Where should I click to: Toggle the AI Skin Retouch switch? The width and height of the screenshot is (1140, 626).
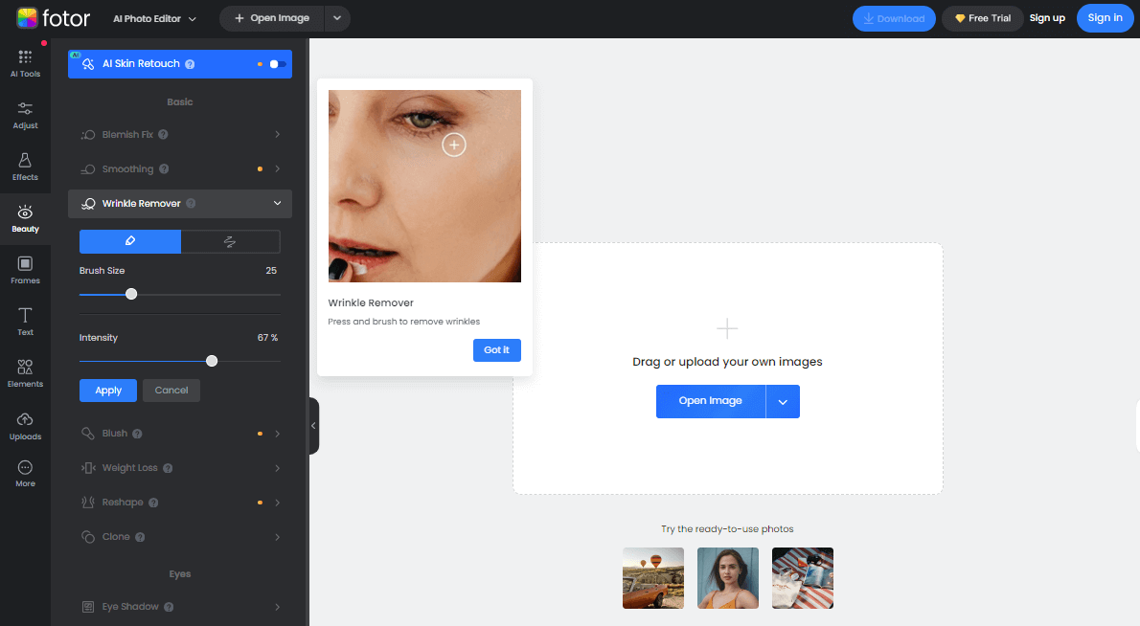pos(277,64)
